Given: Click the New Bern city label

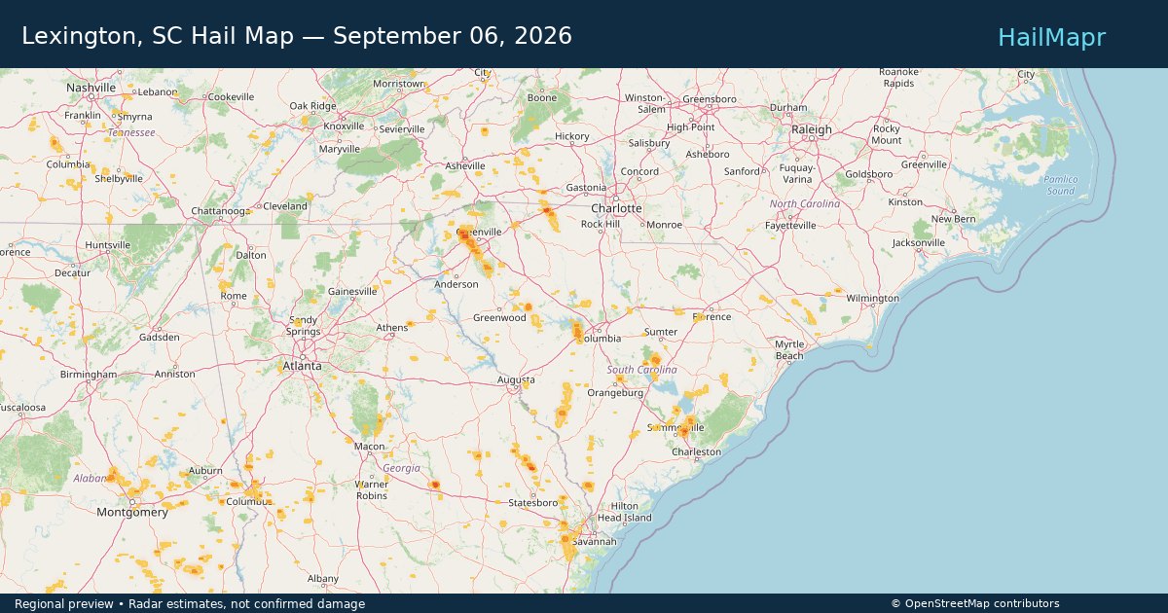Looking at the screenshot, I should click(953, 219).
